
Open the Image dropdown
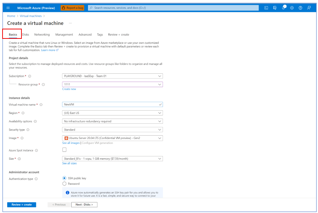[x=112, y=138]
